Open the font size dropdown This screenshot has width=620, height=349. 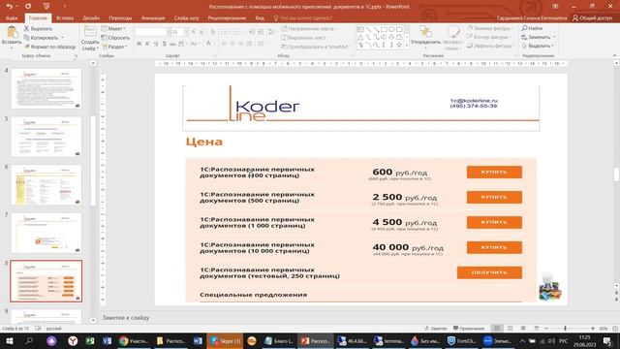click(185, 32)
